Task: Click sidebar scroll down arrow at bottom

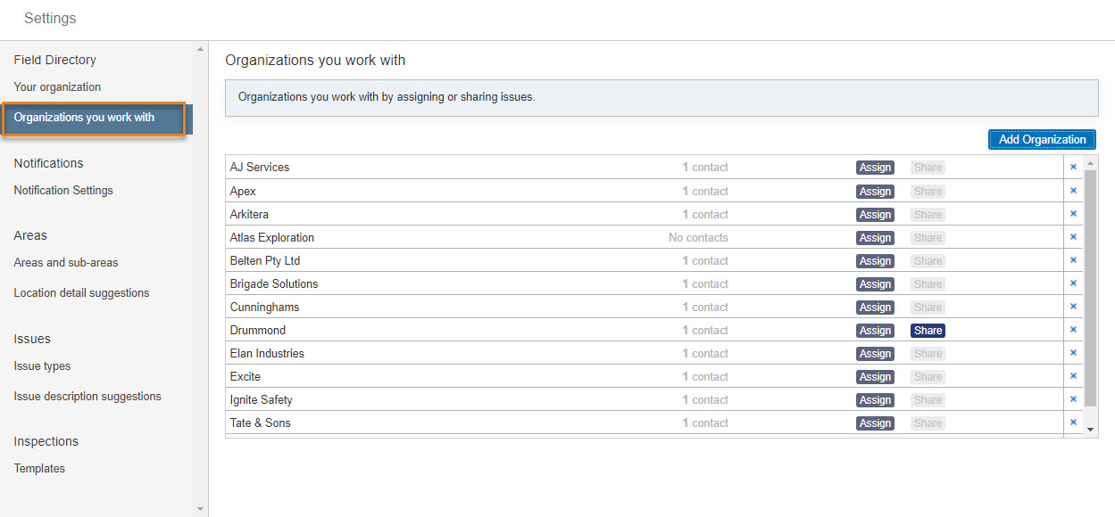Action: pos(200,509)
